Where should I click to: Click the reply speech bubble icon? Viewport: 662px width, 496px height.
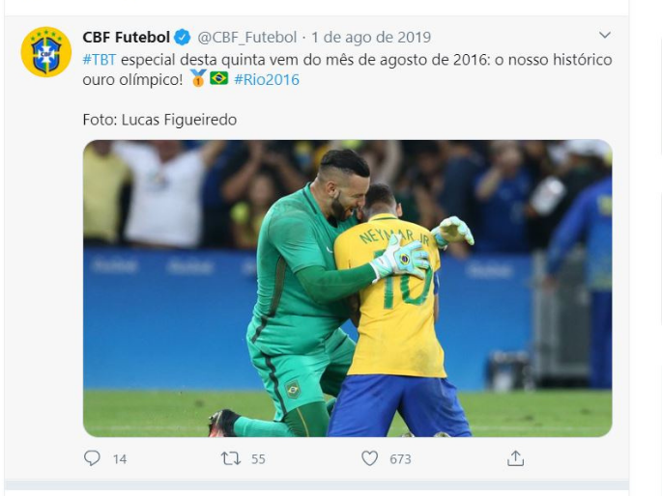pos(93,458)
